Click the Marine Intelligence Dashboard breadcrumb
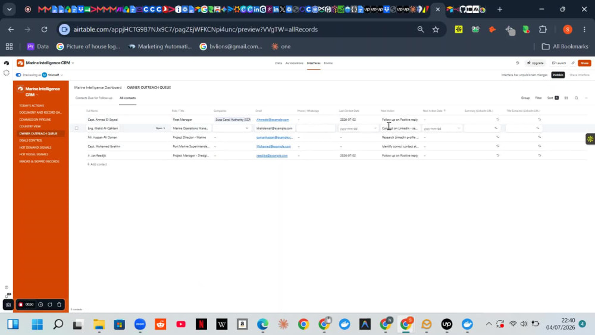This screenshot has width=595, height=335. (x=98, y=87)
